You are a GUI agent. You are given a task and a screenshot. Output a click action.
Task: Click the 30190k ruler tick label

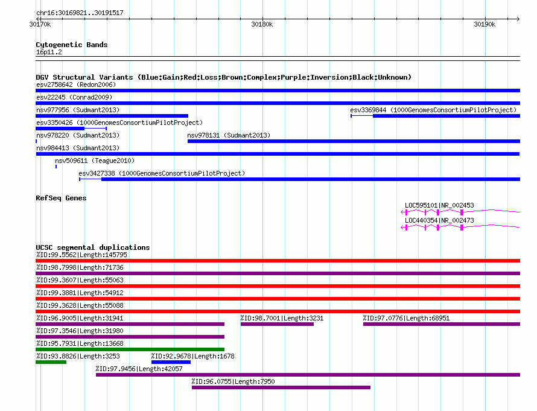(x=485, y=24)
